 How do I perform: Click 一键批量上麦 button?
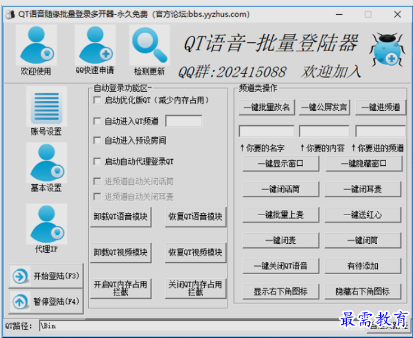(x=281, y=215)
